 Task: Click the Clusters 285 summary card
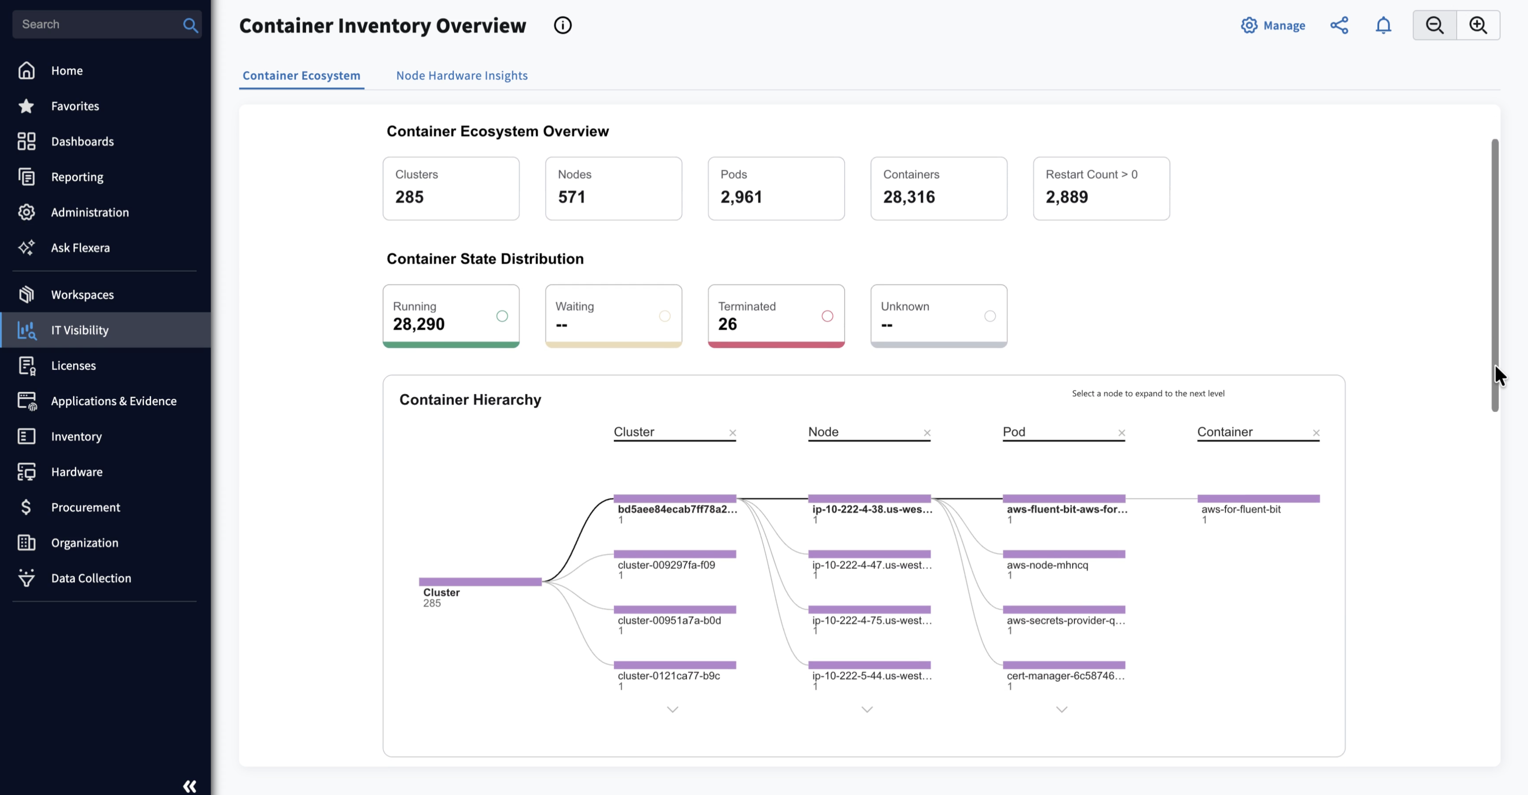(x=451, y=189)
